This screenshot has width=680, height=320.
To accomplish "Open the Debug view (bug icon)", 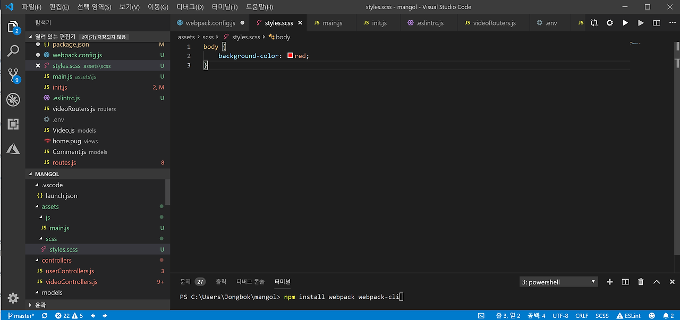I will tap(13, 100).
